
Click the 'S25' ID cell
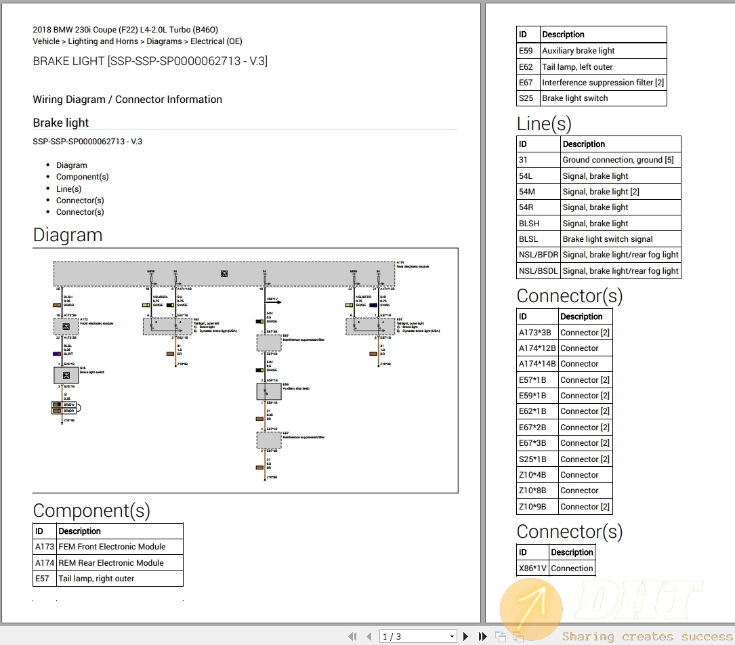[528, 98]
